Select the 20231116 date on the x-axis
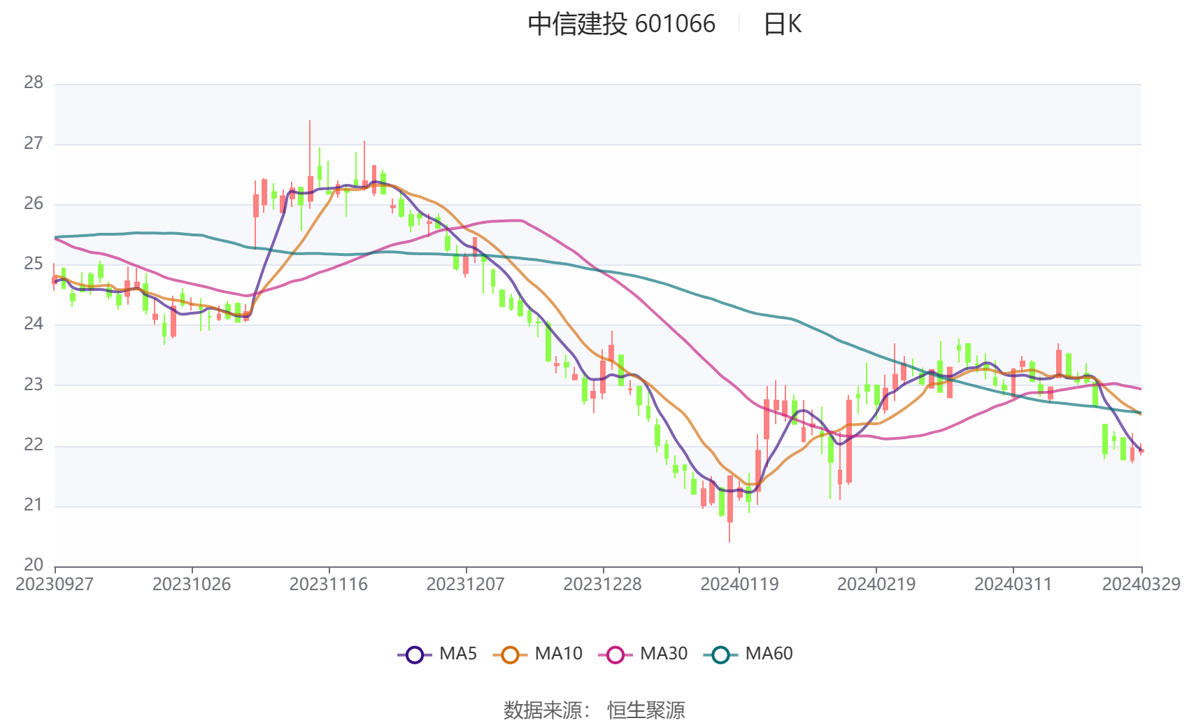 [x=329, y=585]
